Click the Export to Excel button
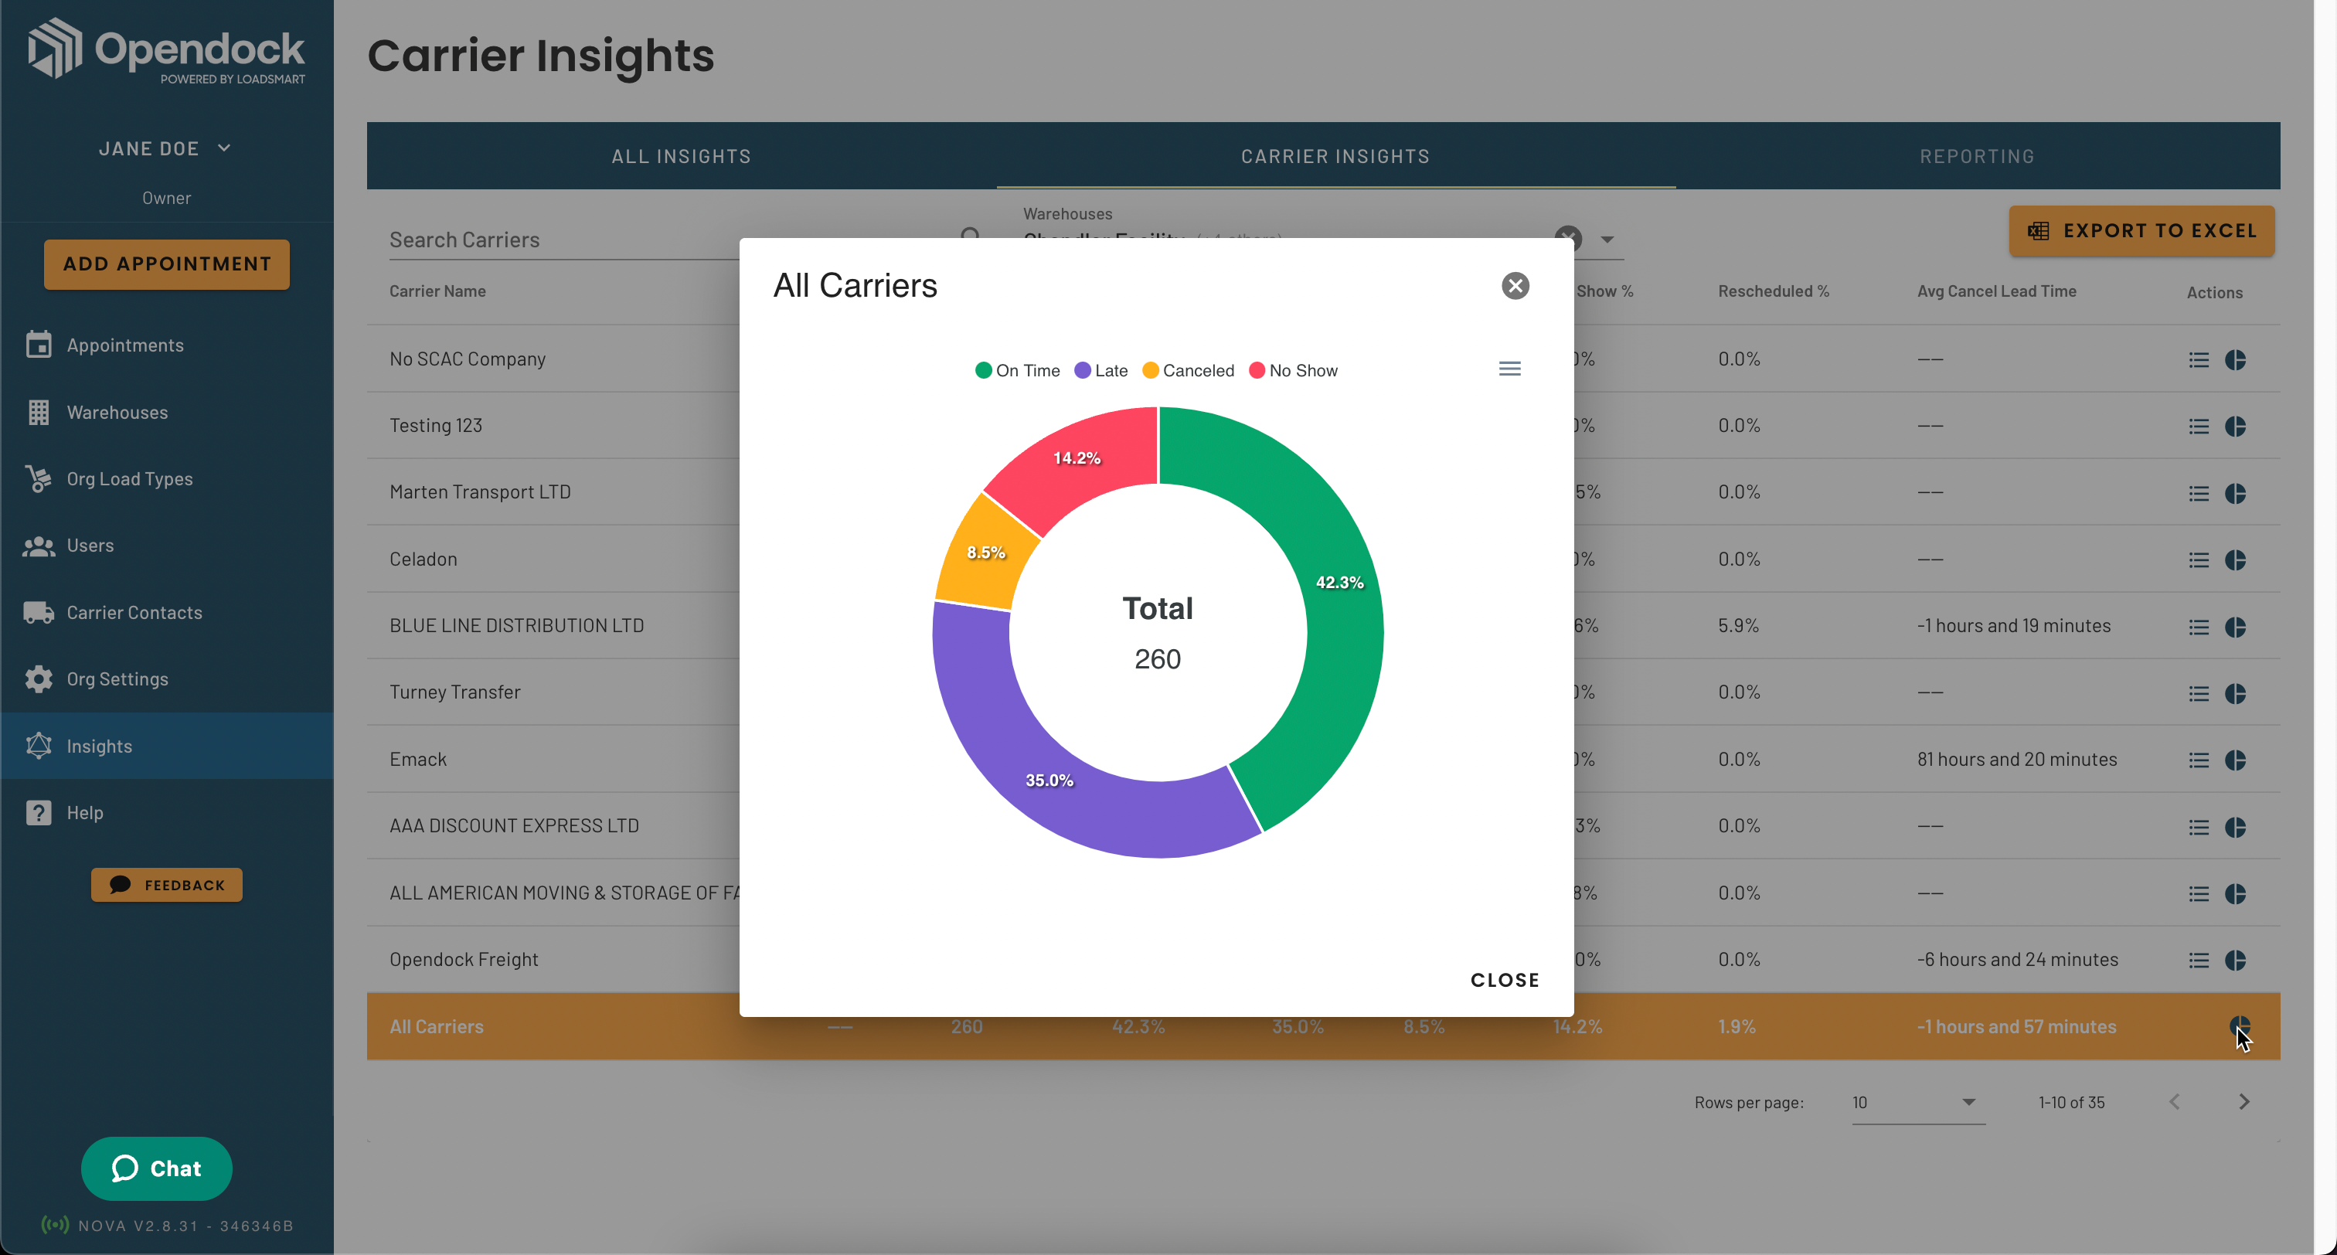This screenshot has height=1255, width=2337. (x=2141, y=230)
